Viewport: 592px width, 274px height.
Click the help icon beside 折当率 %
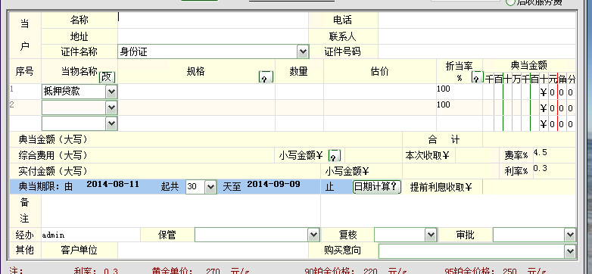(x=478, y=77)
